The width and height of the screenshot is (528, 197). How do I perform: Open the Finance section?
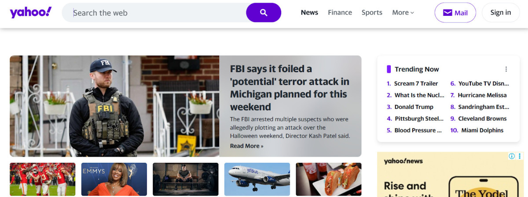pyautogui.click(x=340, y=13)
